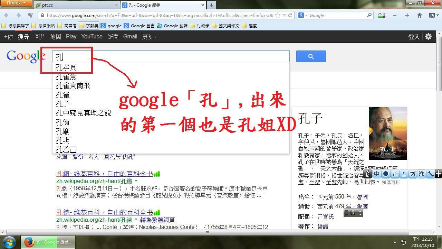Screen dimensions: 442x249
Task: Click the blue Google search magnifier button
Action: [x=311, y=56]
